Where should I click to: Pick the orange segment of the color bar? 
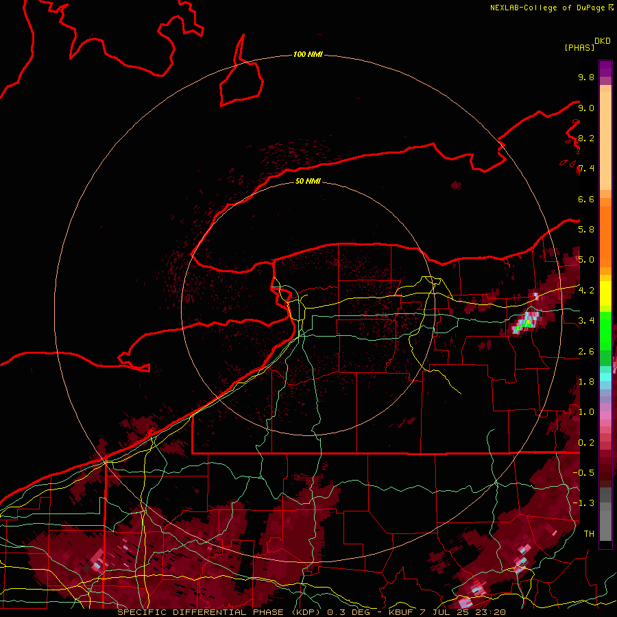(605, 236)
